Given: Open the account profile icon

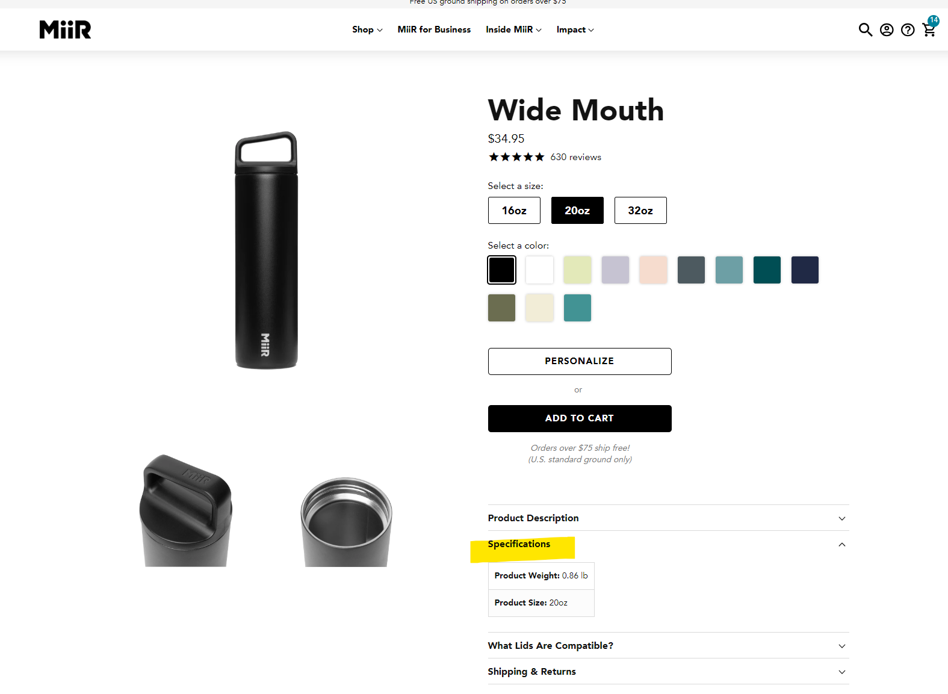Looking at the screenshot, I should 887,30.
